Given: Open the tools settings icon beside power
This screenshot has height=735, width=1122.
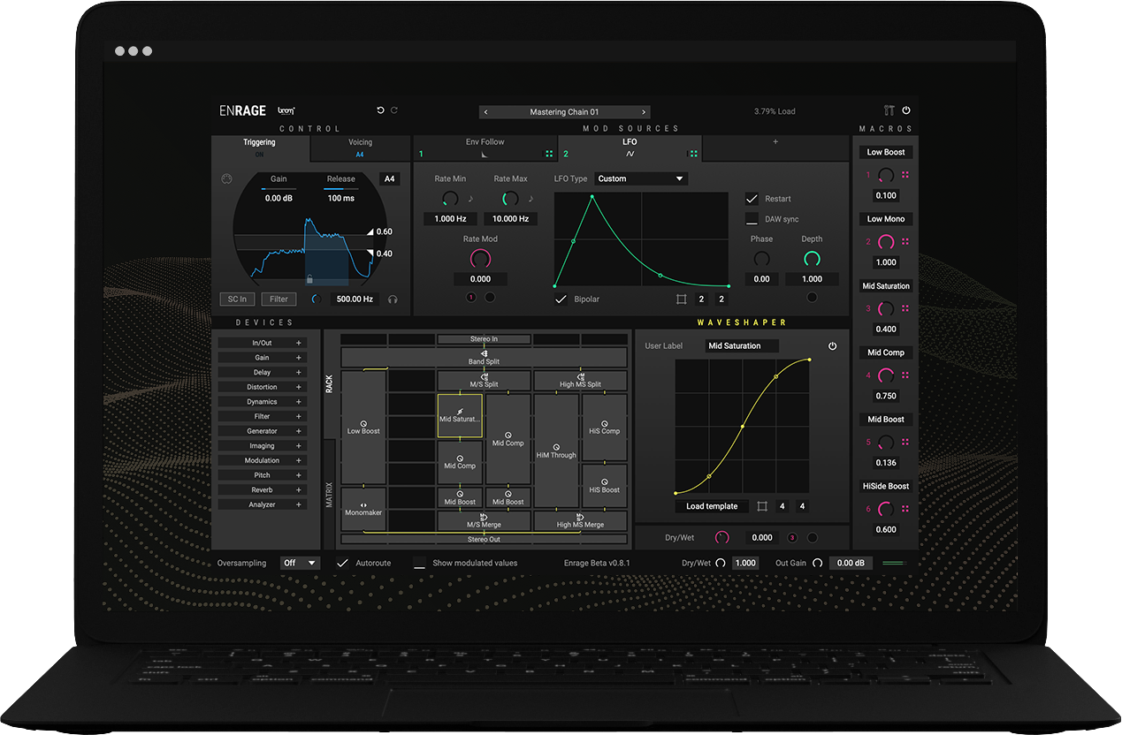Looking at the screenshot, I should [889, 110].
